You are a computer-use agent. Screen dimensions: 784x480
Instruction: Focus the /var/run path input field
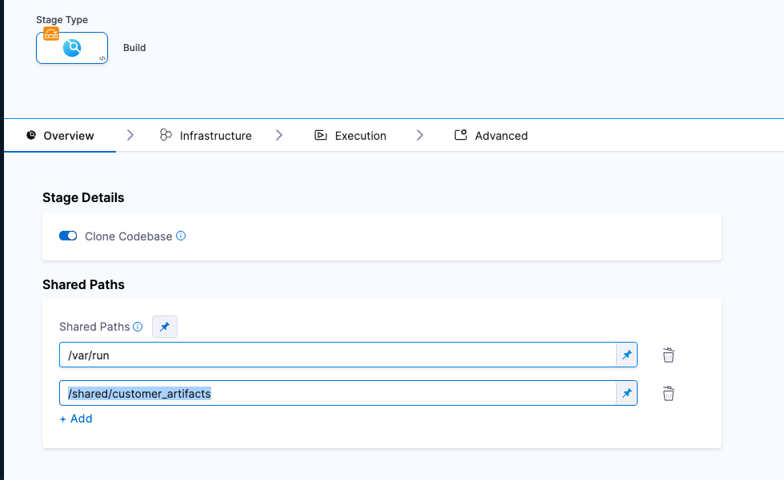[x=336, y=355]
